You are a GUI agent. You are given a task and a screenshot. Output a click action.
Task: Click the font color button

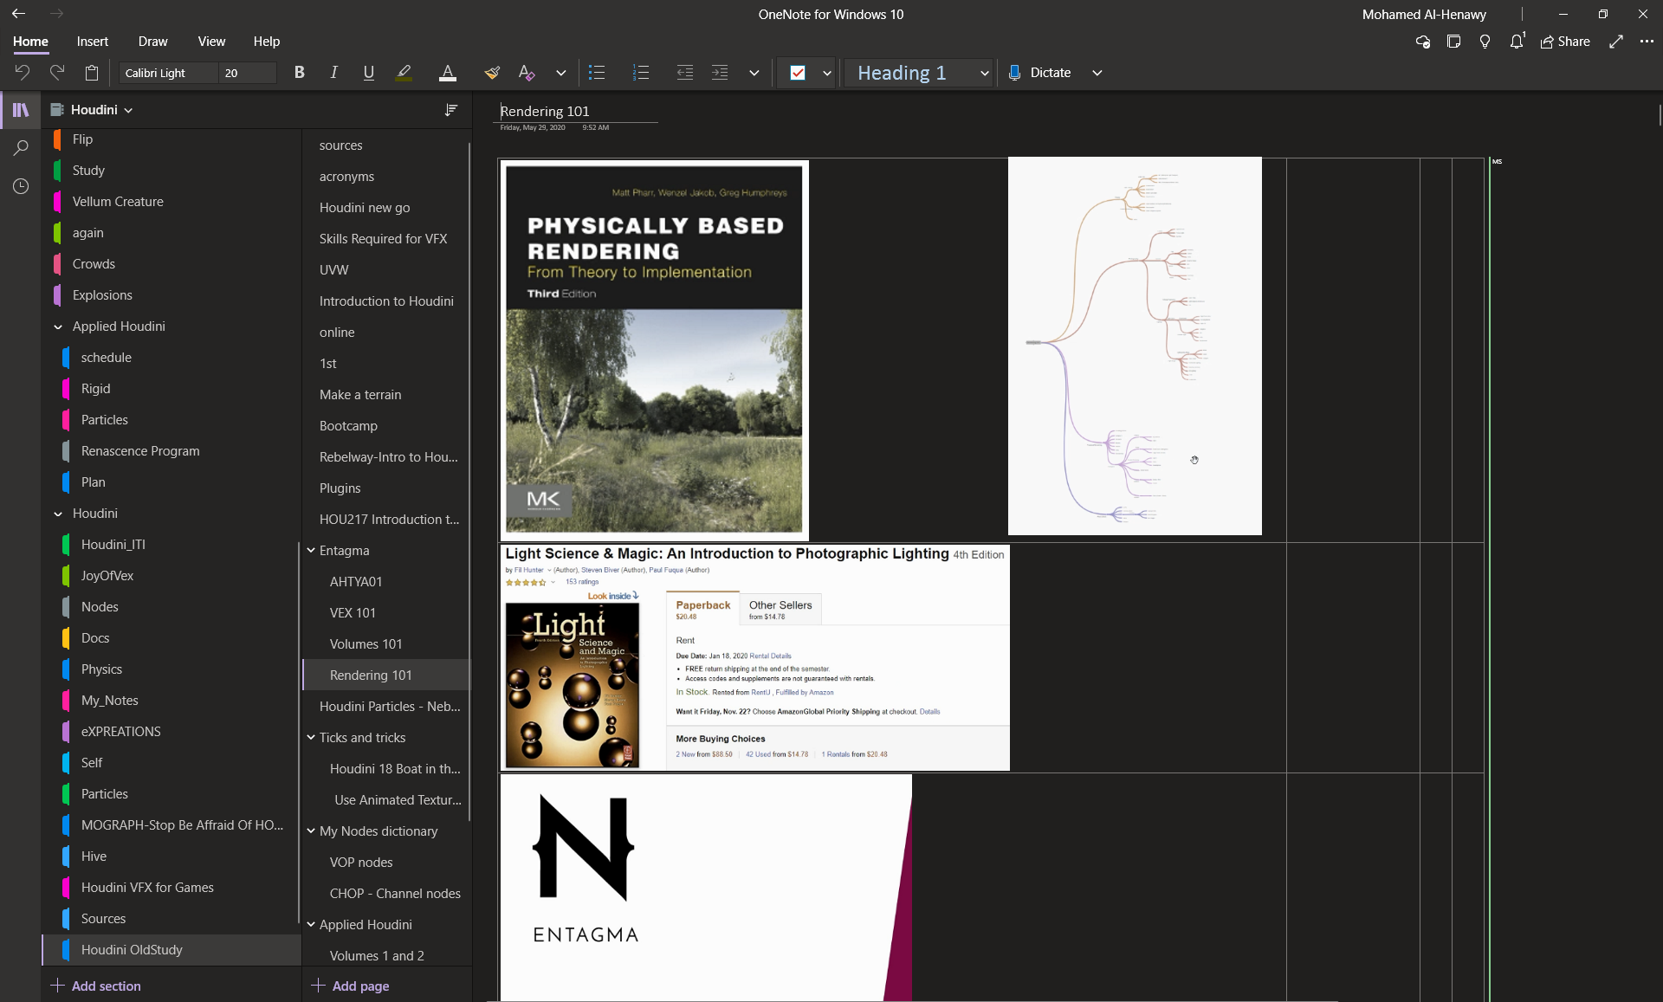pos(447,73)
